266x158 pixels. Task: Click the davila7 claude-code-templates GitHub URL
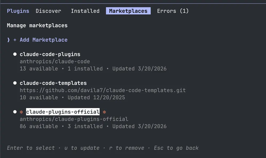(x=103, y=90)
